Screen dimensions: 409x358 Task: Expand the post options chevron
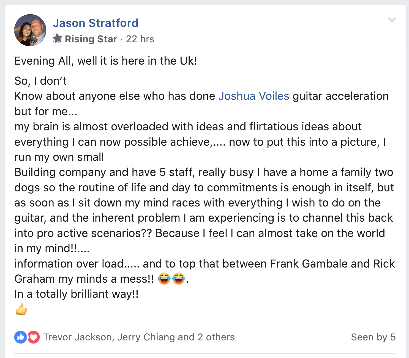click(392, 20)
